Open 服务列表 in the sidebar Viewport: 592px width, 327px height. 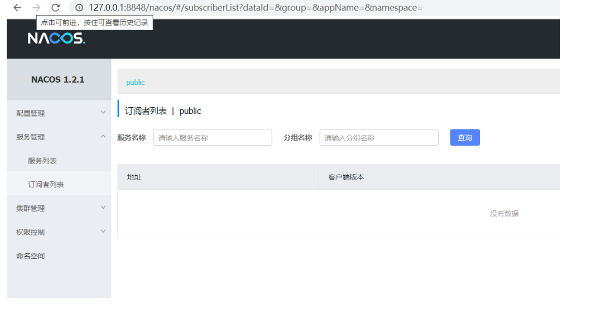(x=59, y=161)
